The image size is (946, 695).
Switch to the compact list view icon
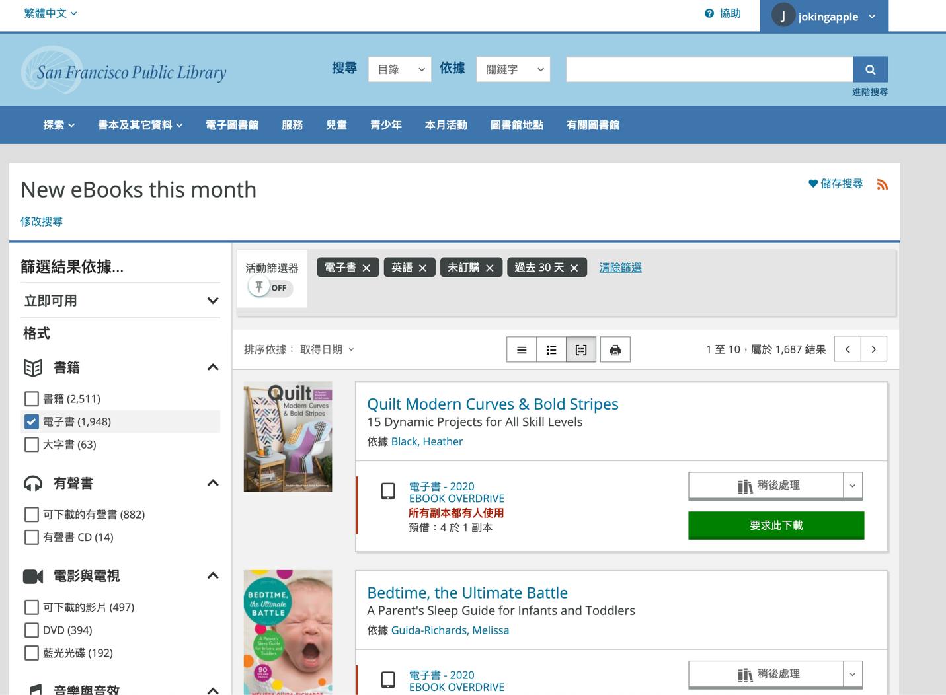coord(522,349)
